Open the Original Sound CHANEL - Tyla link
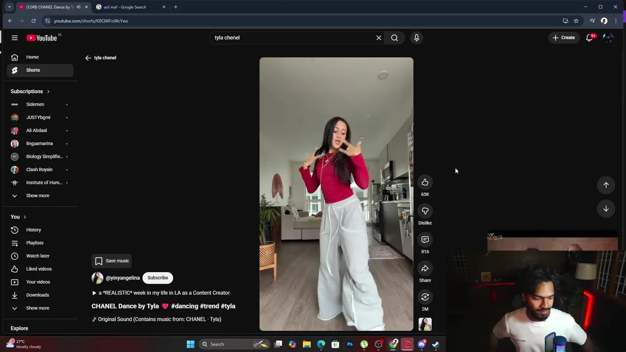 pos(156,319)
